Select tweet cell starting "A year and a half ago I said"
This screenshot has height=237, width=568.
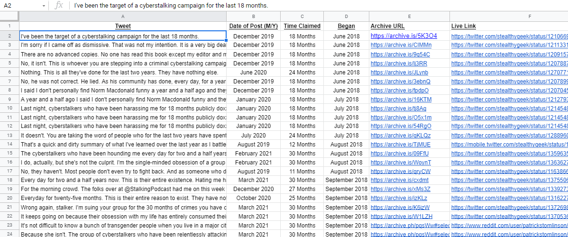click(x=123, y=99)
